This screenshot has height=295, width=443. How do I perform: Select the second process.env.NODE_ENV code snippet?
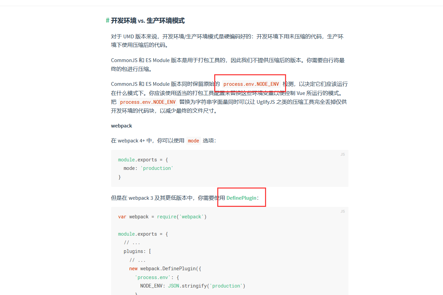(x=147, y=102)
